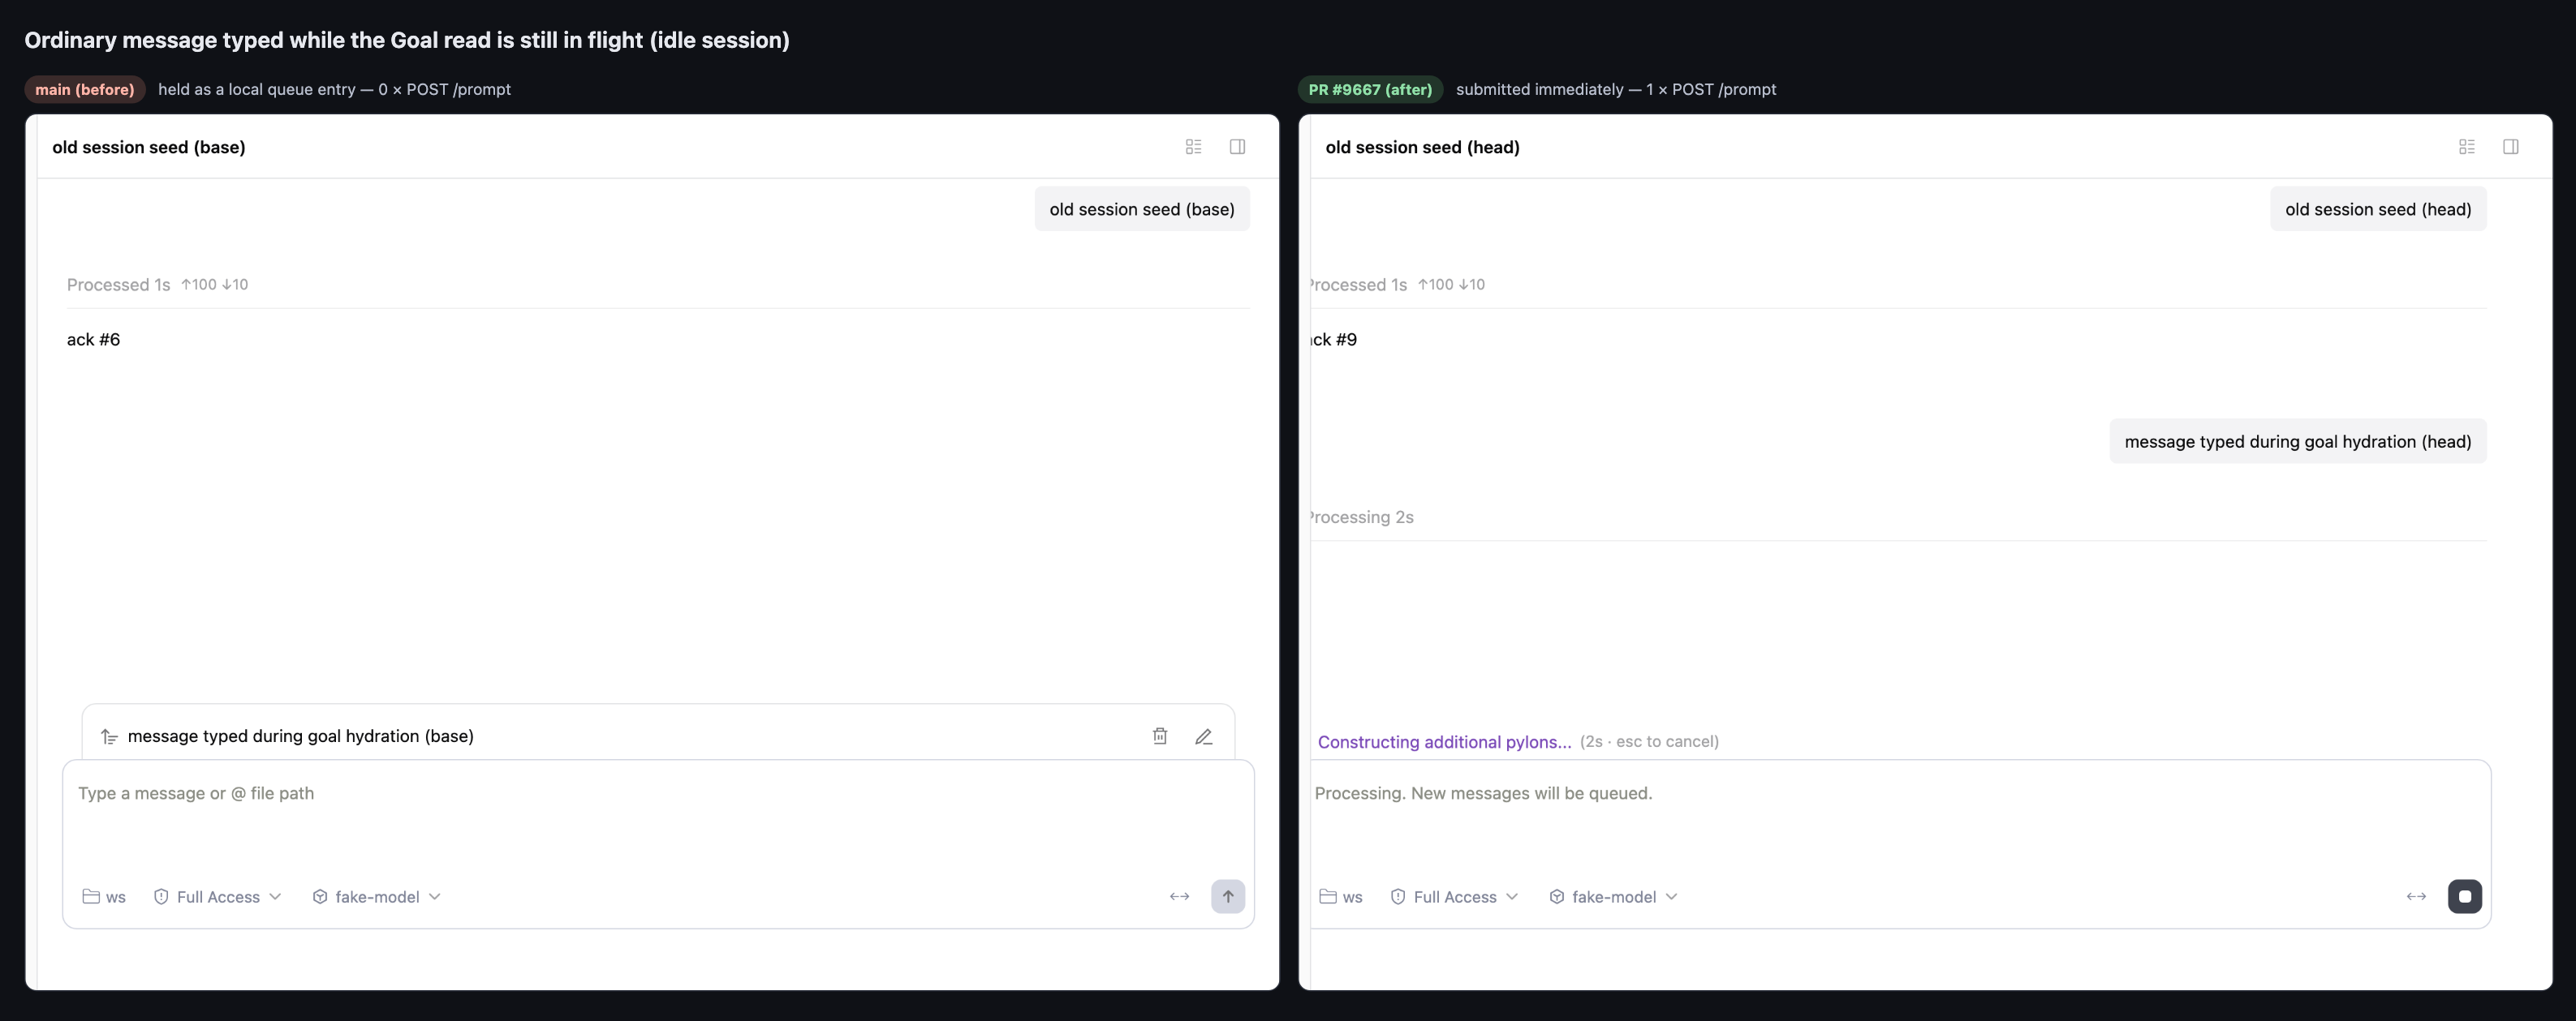Click the 'old session seed (base)' message bubble

pyautogui.click(x=1142, y=208)
